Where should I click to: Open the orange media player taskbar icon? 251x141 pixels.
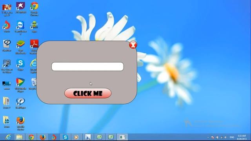click(x=76, y=137)
